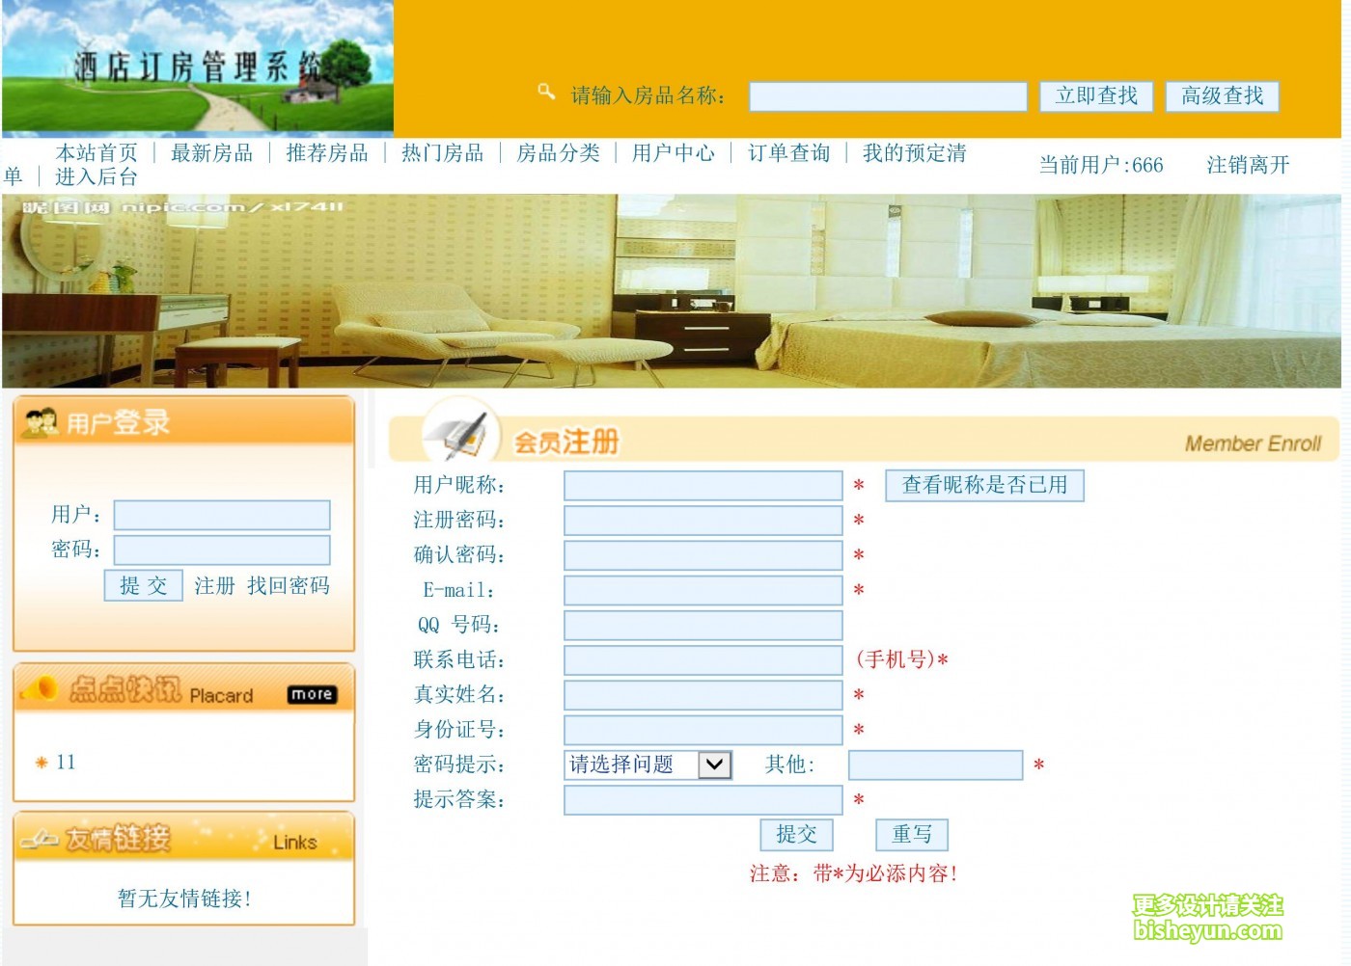Click the megaphone icon on 点点快讯 panel
Image resolution: width=1351 pixels, height=966 pixels.
(41, 686)
